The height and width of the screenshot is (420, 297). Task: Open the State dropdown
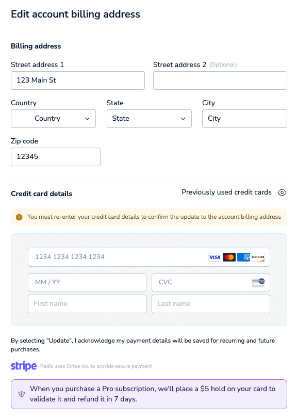coord(149,119)
